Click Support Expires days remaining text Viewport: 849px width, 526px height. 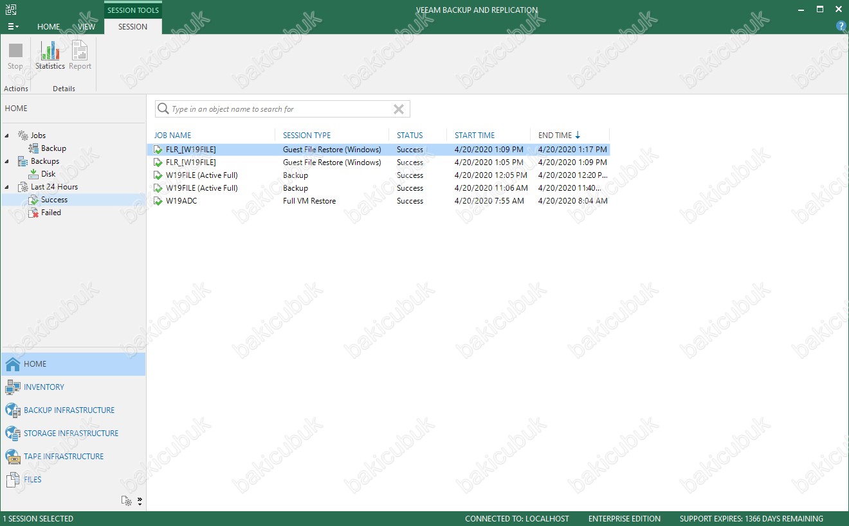coord(751,519)
